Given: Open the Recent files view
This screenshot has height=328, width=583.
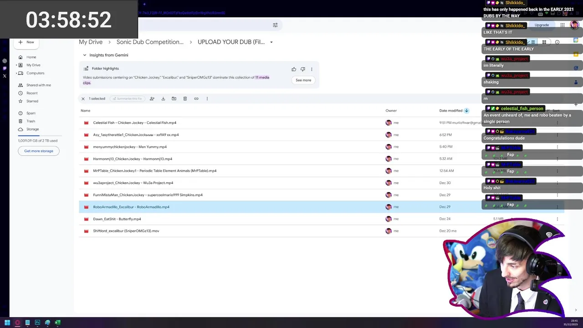Looking at the screenshot, I should tap(28, 93).
